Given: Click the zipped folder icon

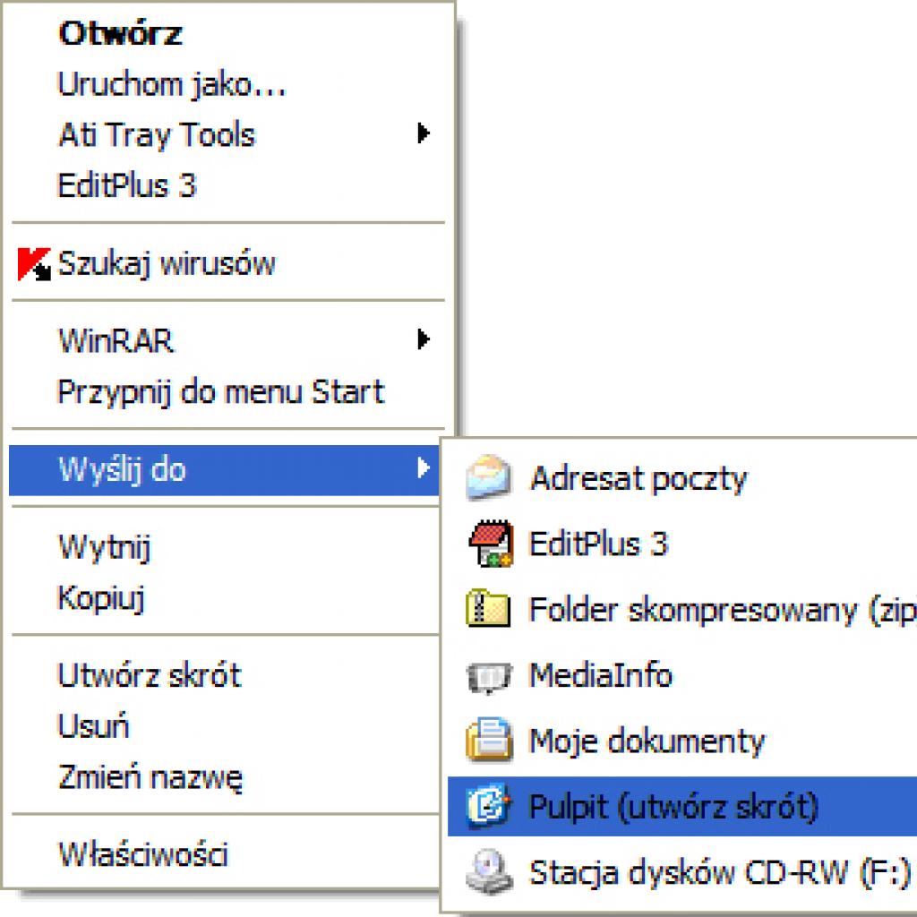Looking at the screenshot, I should pyautogui.click(x=488, y=609).
